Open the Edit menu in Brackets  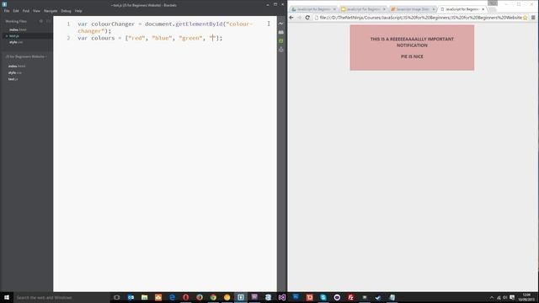16,11
